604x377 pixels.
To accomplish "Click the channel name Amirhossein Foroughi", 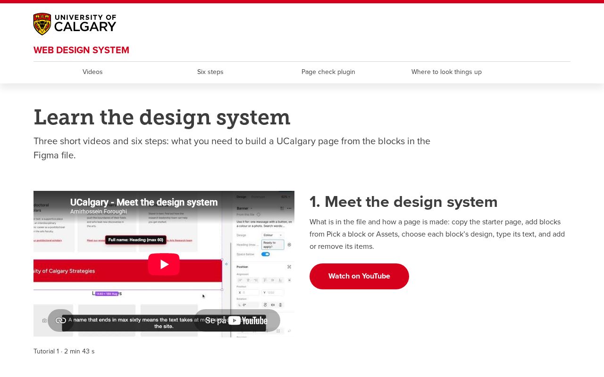I will [x=99, y=212].
